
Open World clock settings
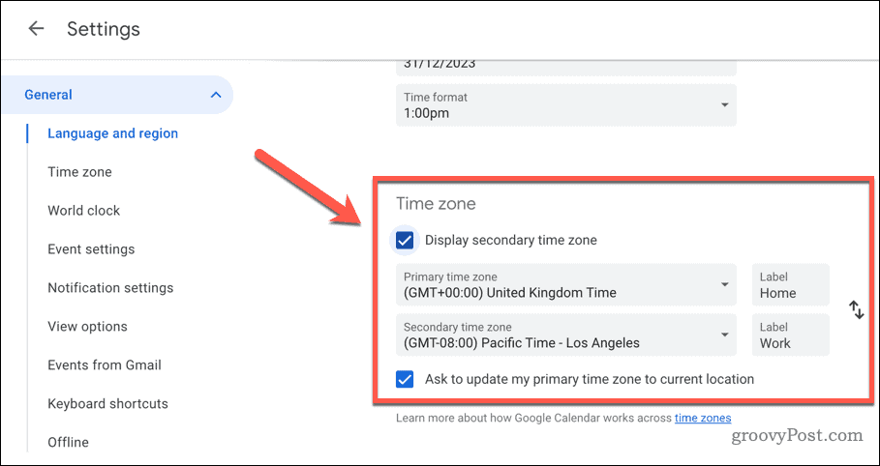pos(83,211)
